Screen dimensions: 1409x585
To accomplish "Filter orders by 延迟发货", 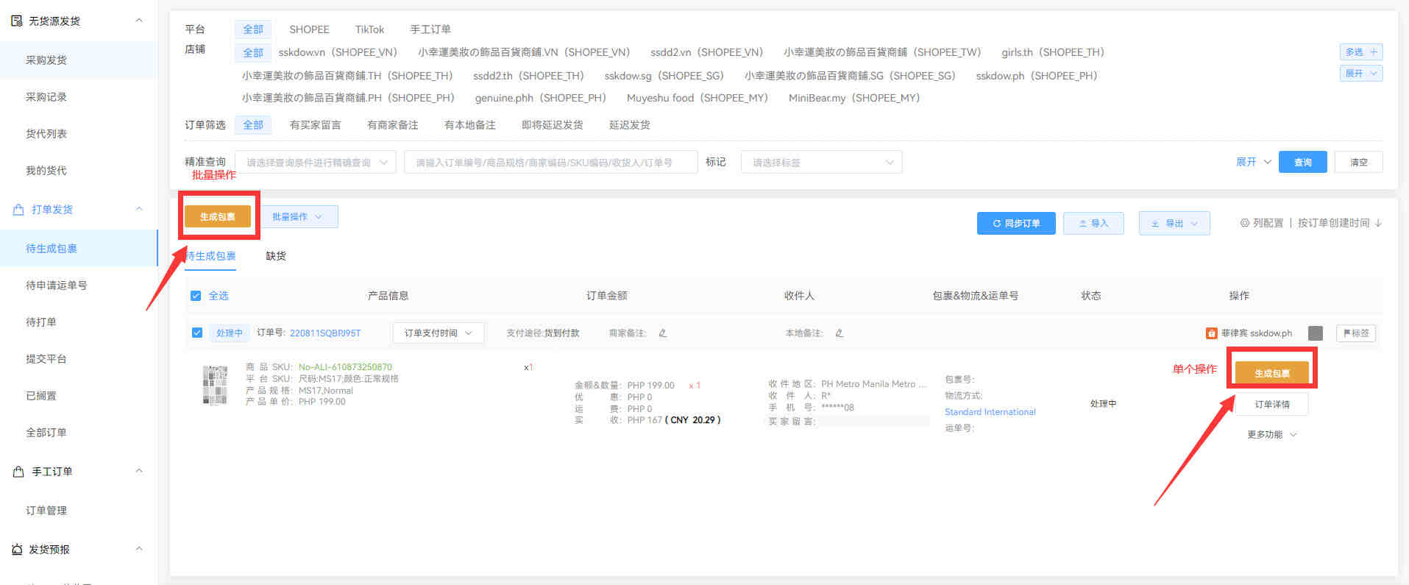I will point(629,125).
